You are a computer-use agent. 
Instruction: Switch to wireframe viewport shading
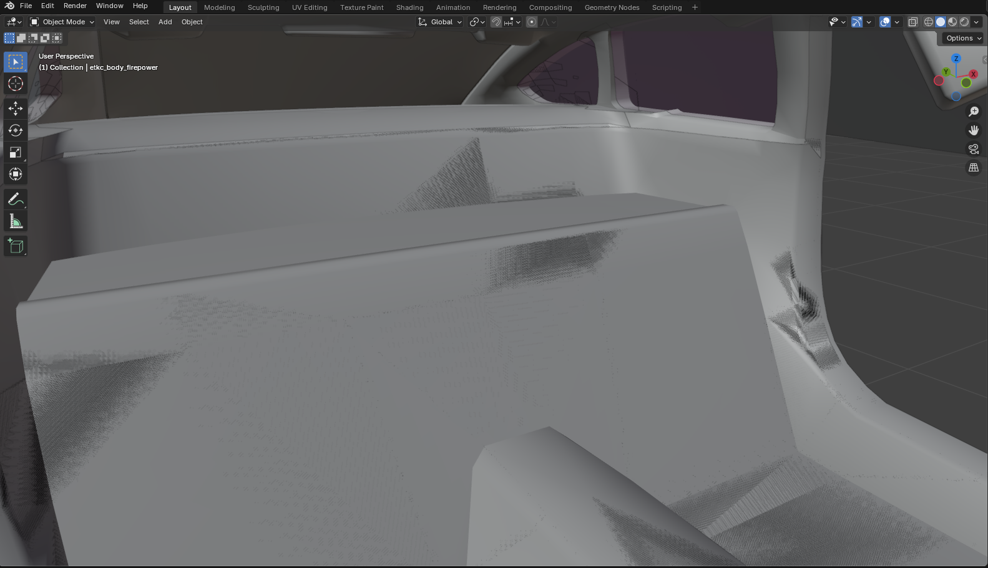929,22
